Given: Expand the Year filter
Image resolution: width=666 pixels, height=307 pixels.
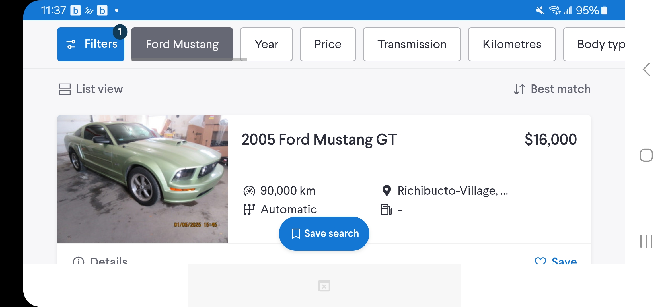Looking at the screenshot, I should coord(266,44).
